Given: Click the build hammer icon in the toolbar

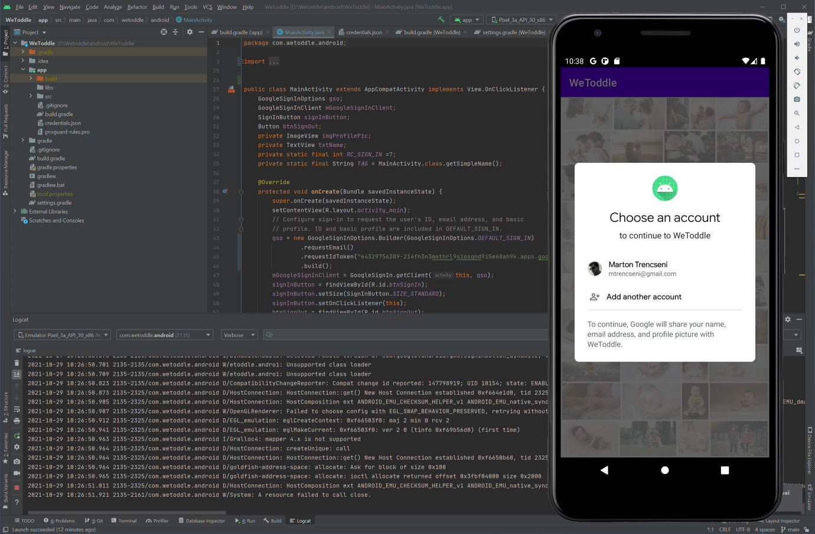Looking at the screenshot, I should pos(441,19).
